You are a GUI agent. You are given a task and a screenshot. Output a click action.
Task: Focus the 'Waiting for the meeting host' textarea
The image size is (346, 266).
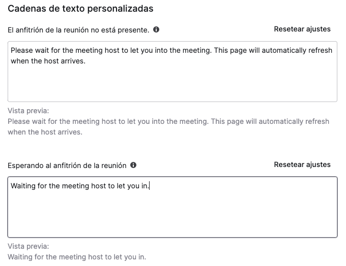pos(172,207)
